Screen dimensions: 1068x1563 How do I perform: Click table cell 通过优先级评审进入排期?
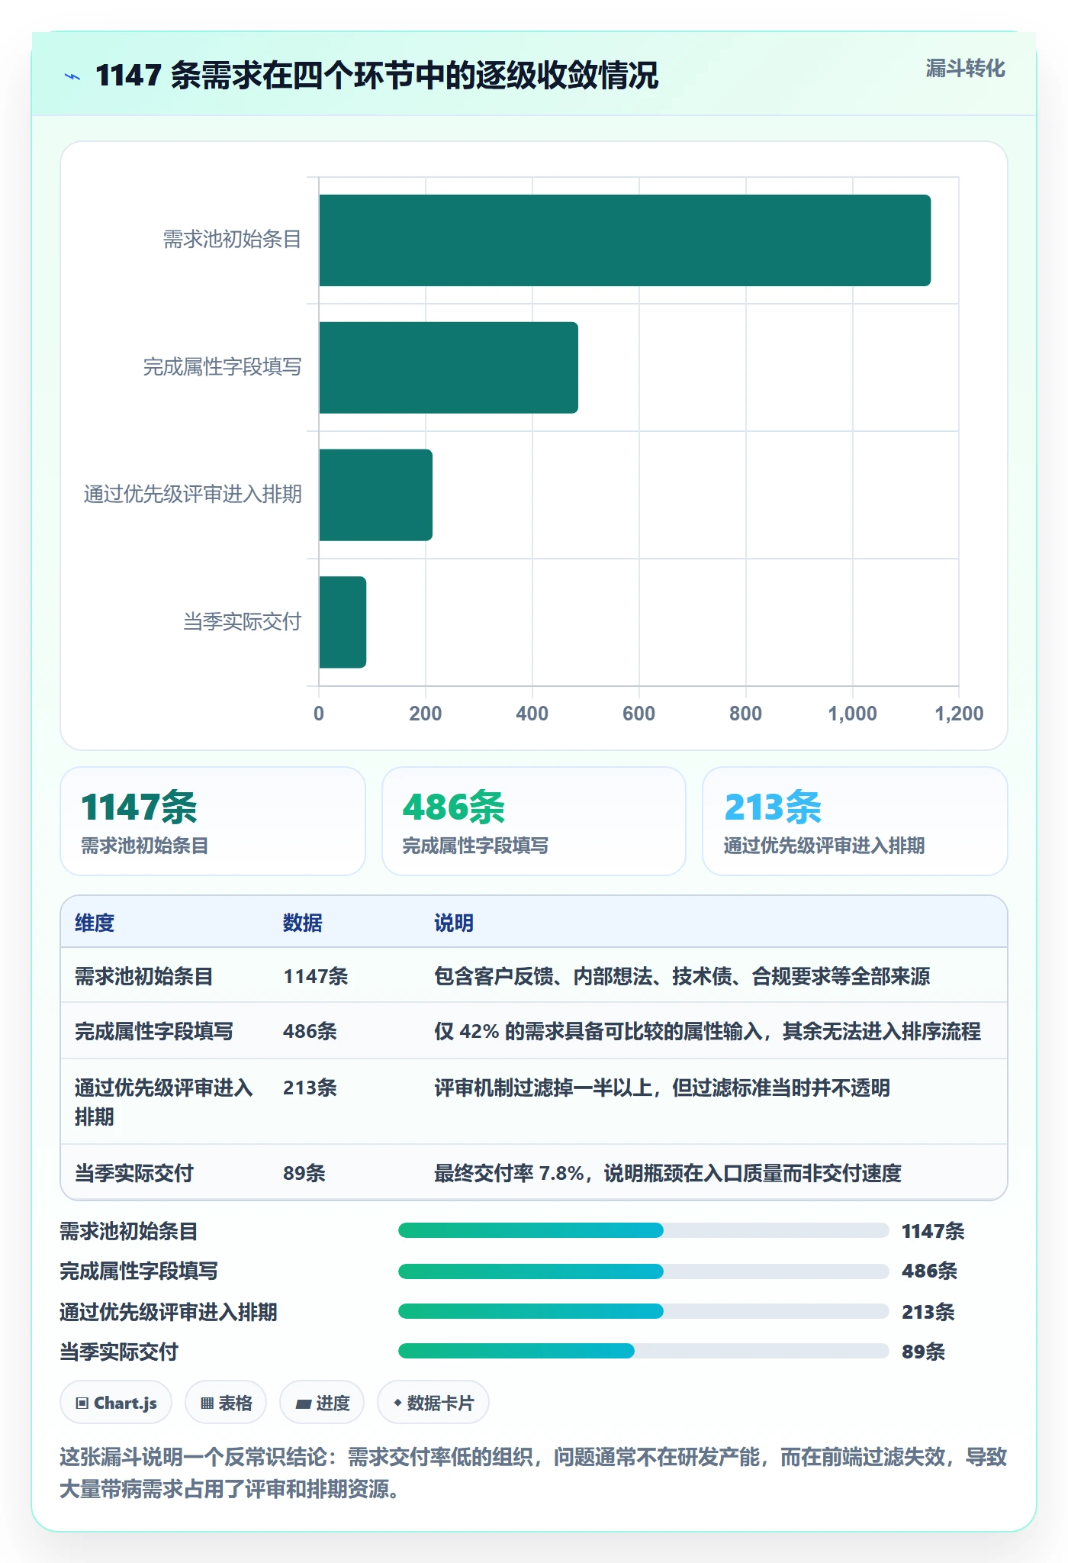pyautogui.click(x=163, y=1102)
